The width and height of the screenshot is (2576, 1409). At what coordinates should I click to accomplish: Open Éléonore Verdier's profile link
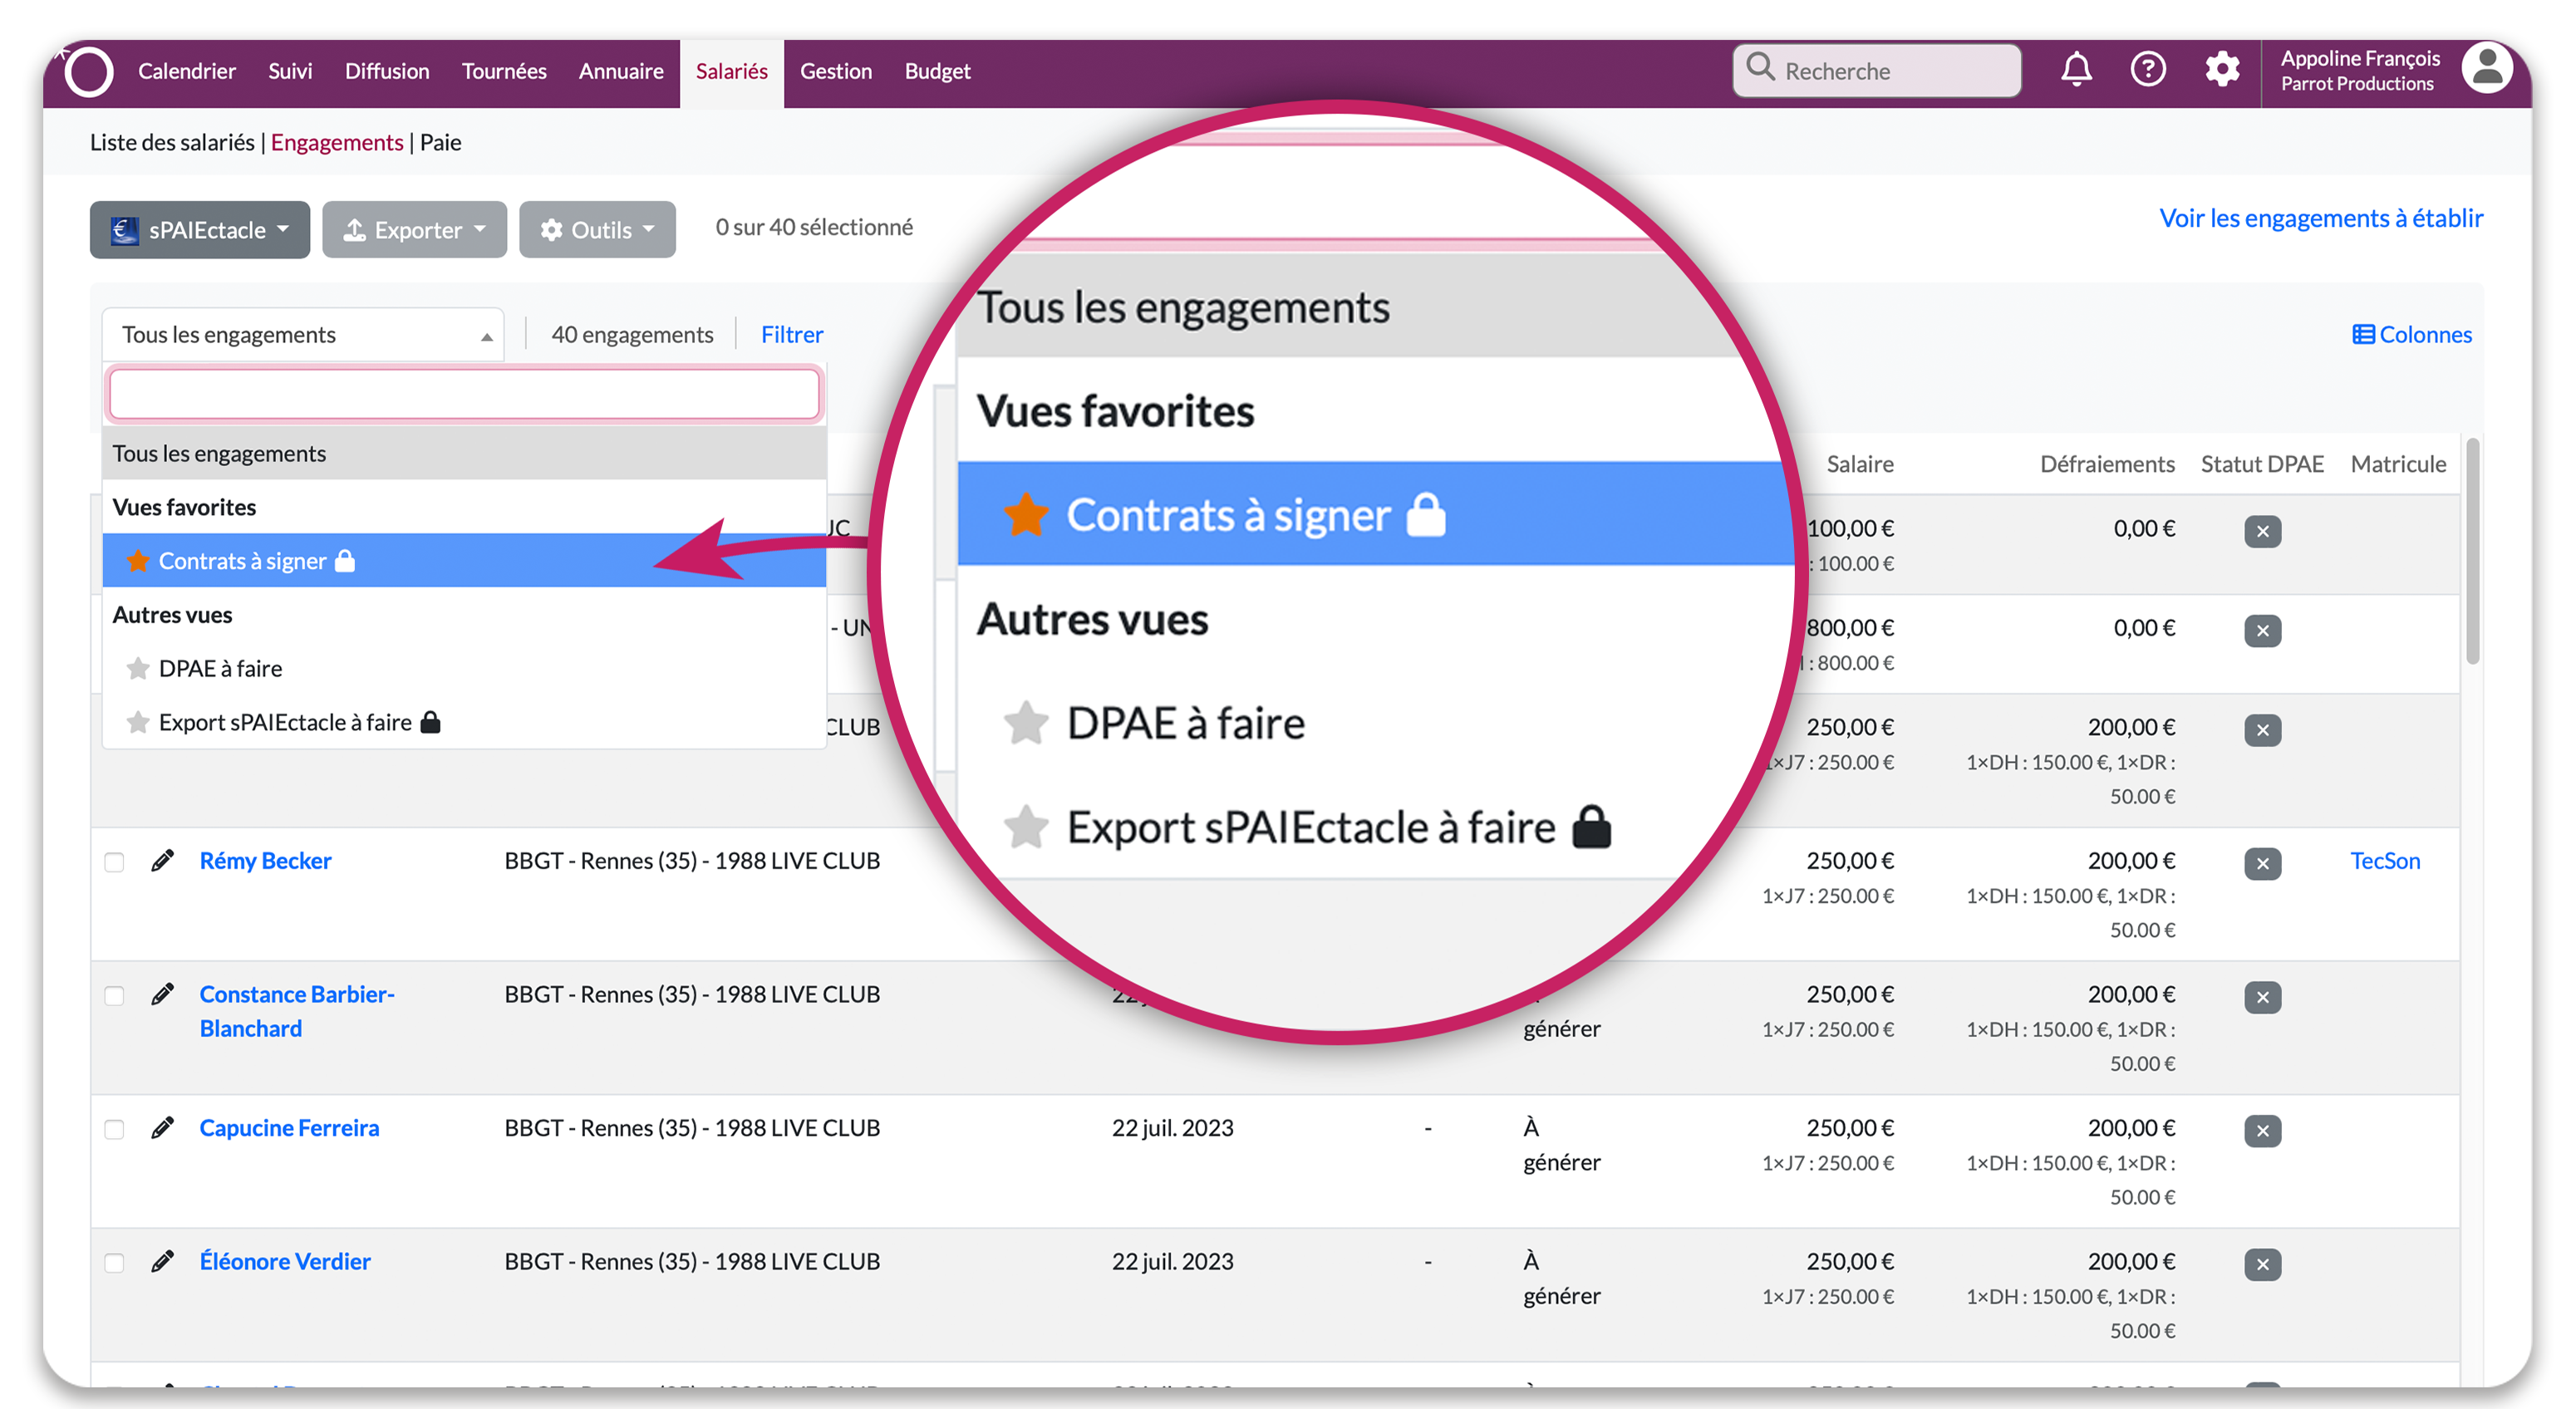(x=285, y=1261)
